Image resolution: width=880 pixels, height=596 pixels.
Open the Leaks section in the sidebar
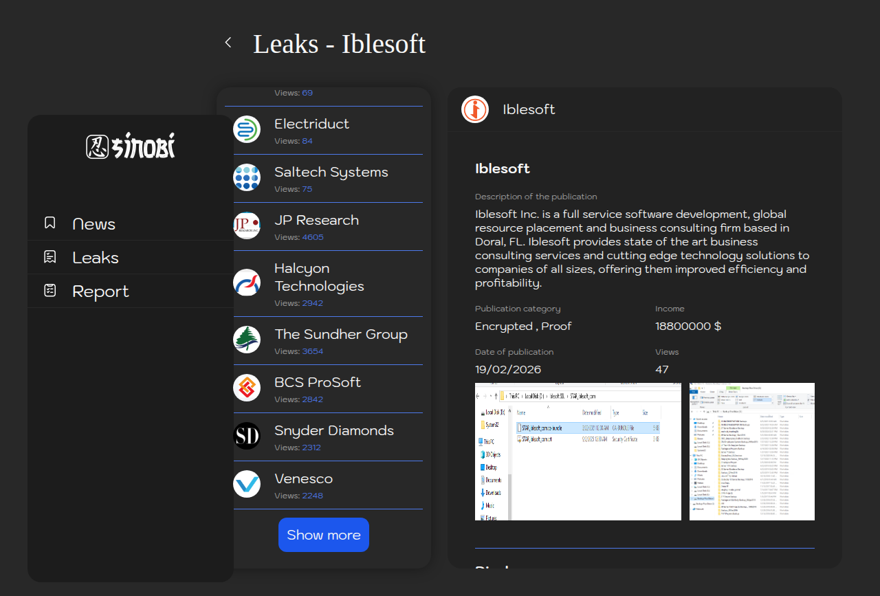tap(96, 258)
